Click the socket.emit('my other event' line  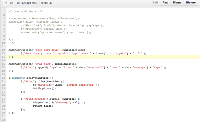point(56,32)
